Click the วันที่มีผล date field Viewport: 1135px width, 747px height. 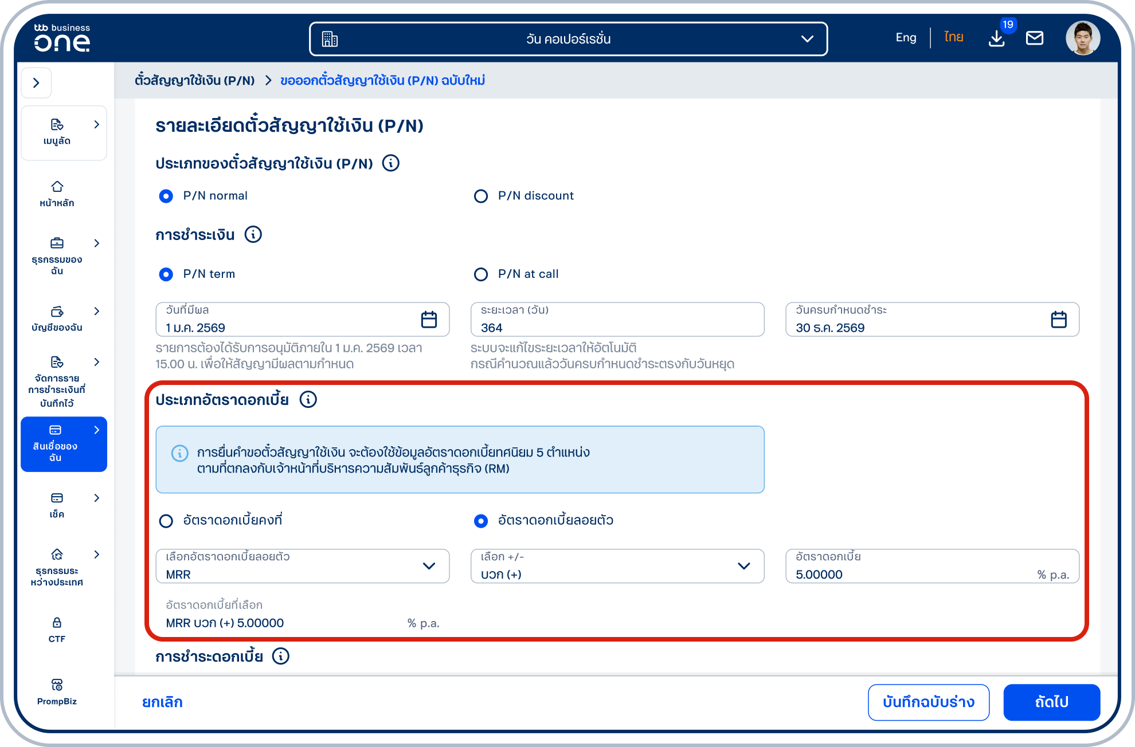point(302,320)
